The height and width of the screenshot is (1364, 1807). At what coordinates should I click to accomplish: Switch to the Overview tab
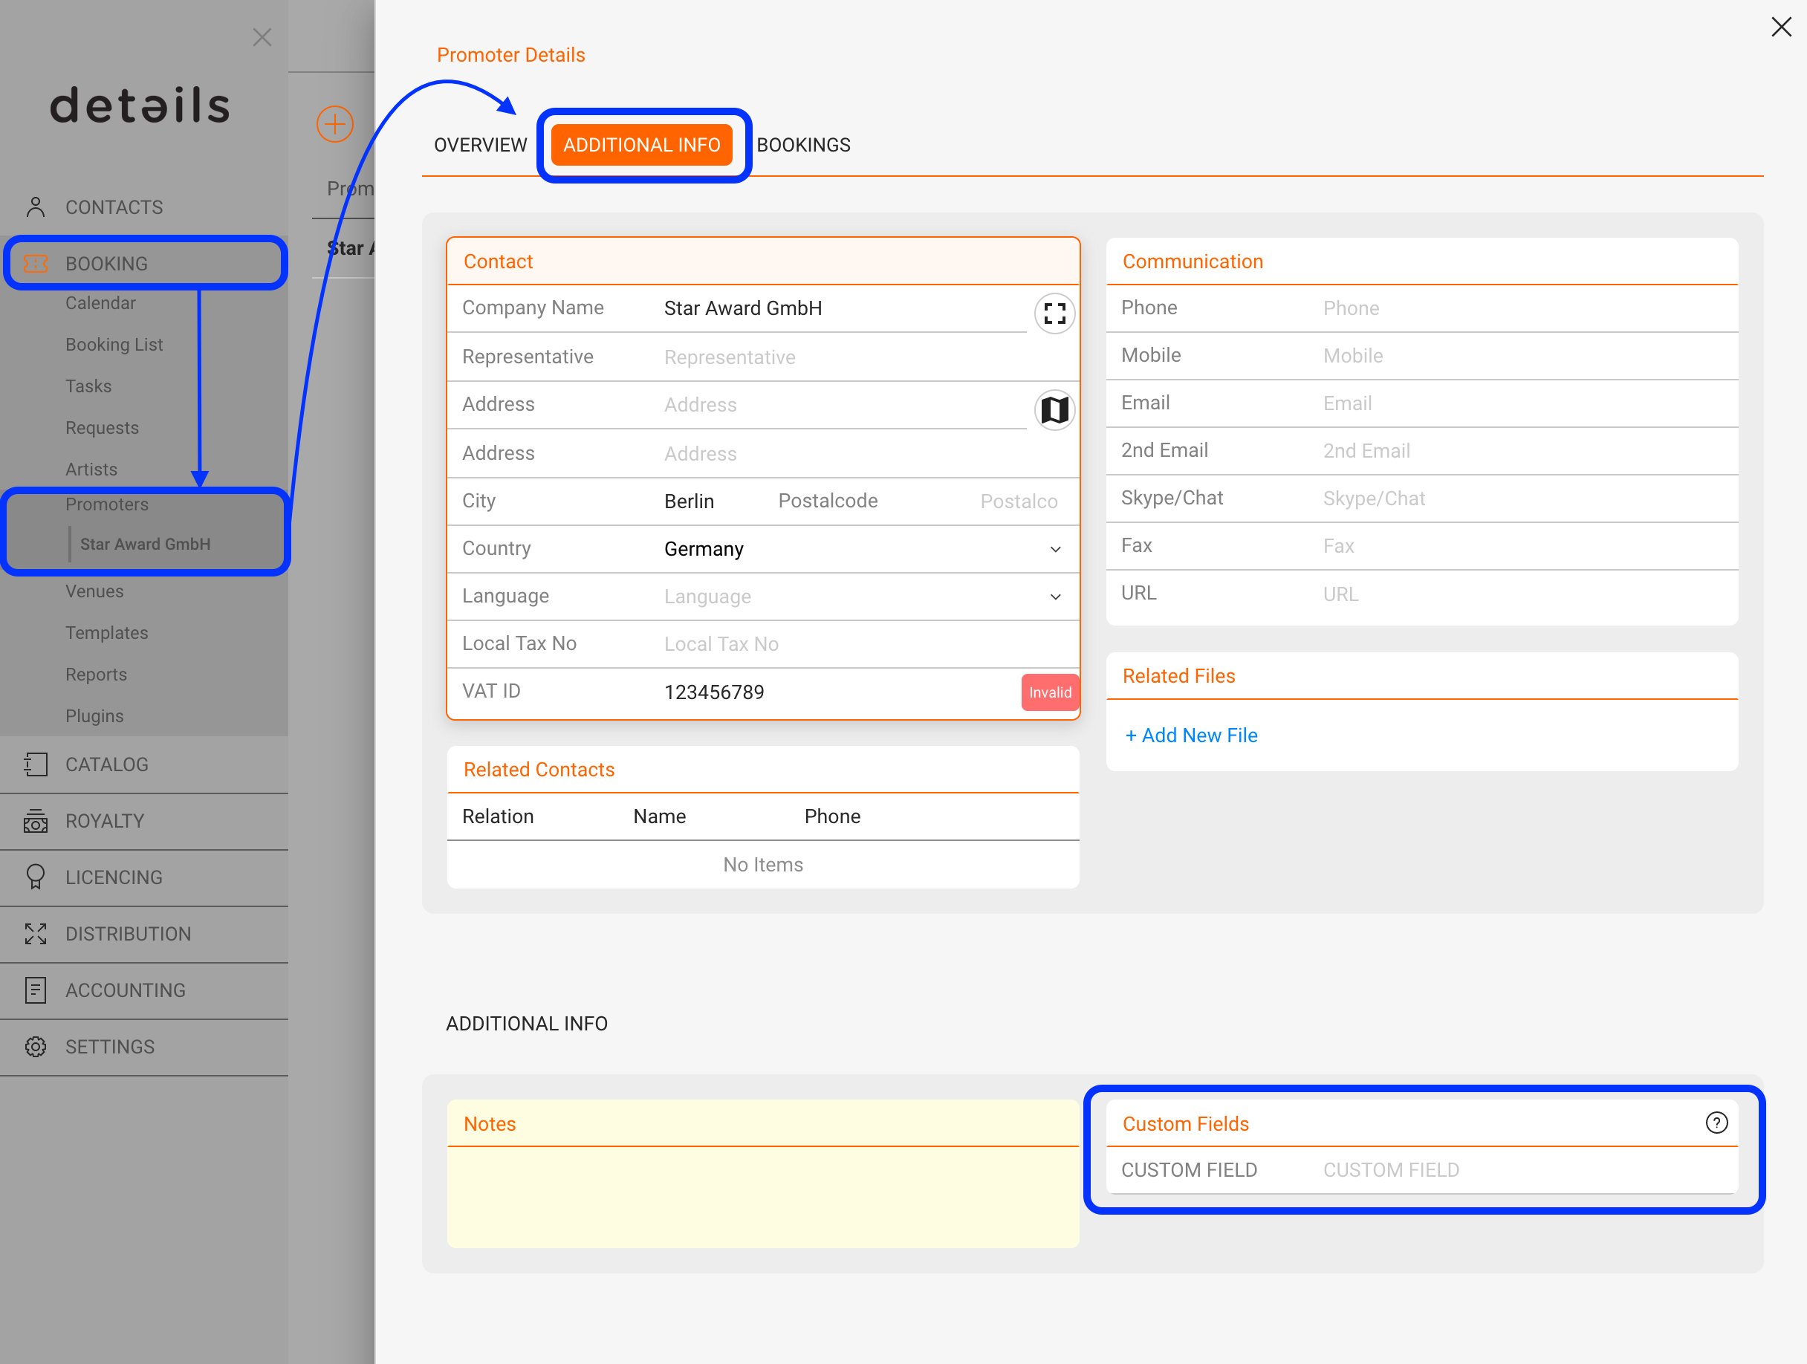(x=480, y=145)
